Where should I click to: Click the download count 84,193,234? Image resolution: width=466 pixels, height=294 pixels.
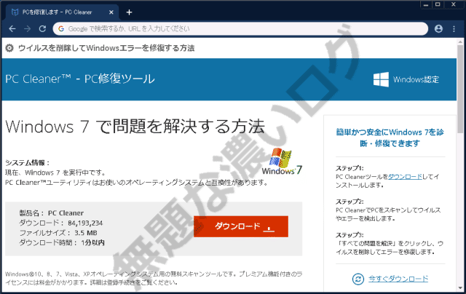[85, 223]
